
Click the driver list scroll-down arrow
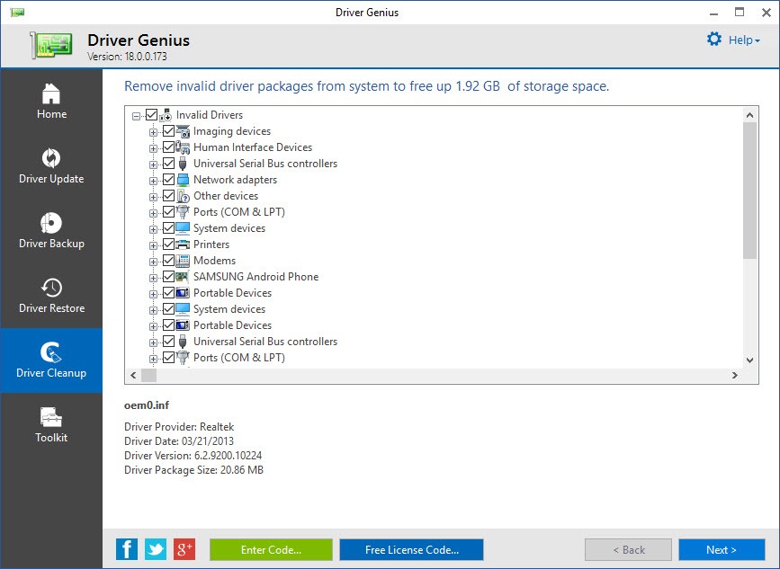coord(749,360)
